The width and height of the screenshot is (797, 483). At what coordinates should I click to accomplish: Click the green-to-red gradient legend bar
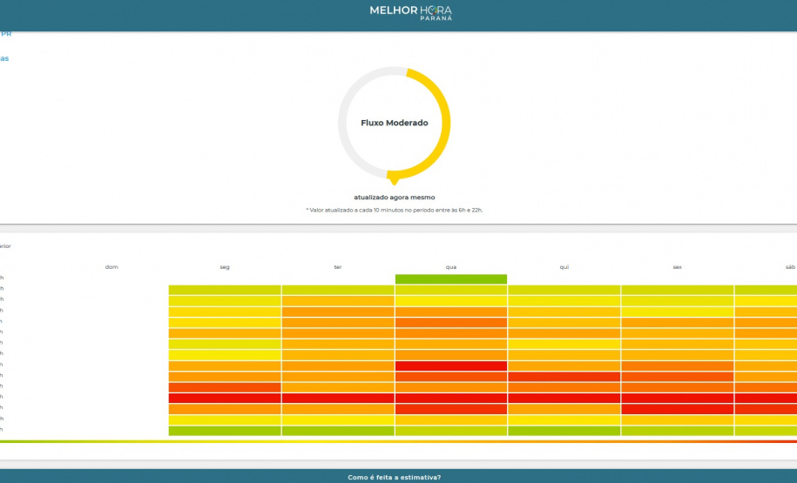pos(398,442)
